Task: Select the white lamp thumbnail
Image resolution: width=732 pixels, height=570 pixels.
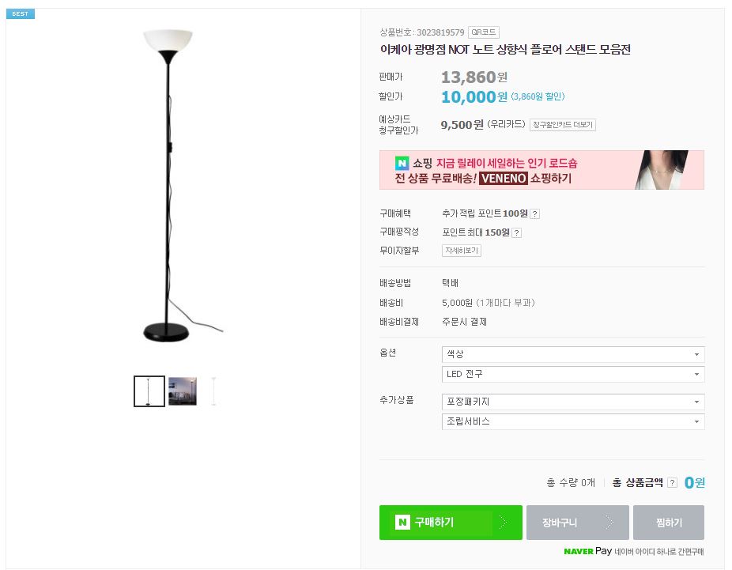Action: tap(214, 391)
